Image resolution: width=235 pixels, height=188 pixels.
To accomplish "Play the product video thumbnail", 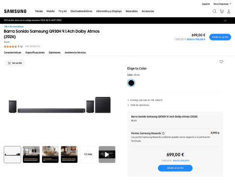I will tap(107, 154).
